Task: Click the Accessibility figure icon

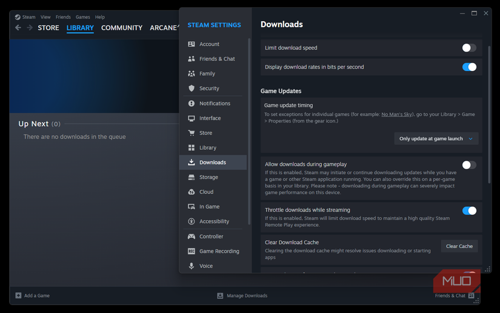Action: coord(192,221)
